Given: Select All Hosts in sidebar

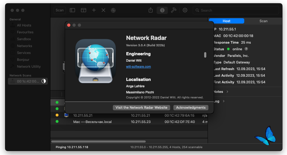Looking at the screenshot, I should point(24,25).
